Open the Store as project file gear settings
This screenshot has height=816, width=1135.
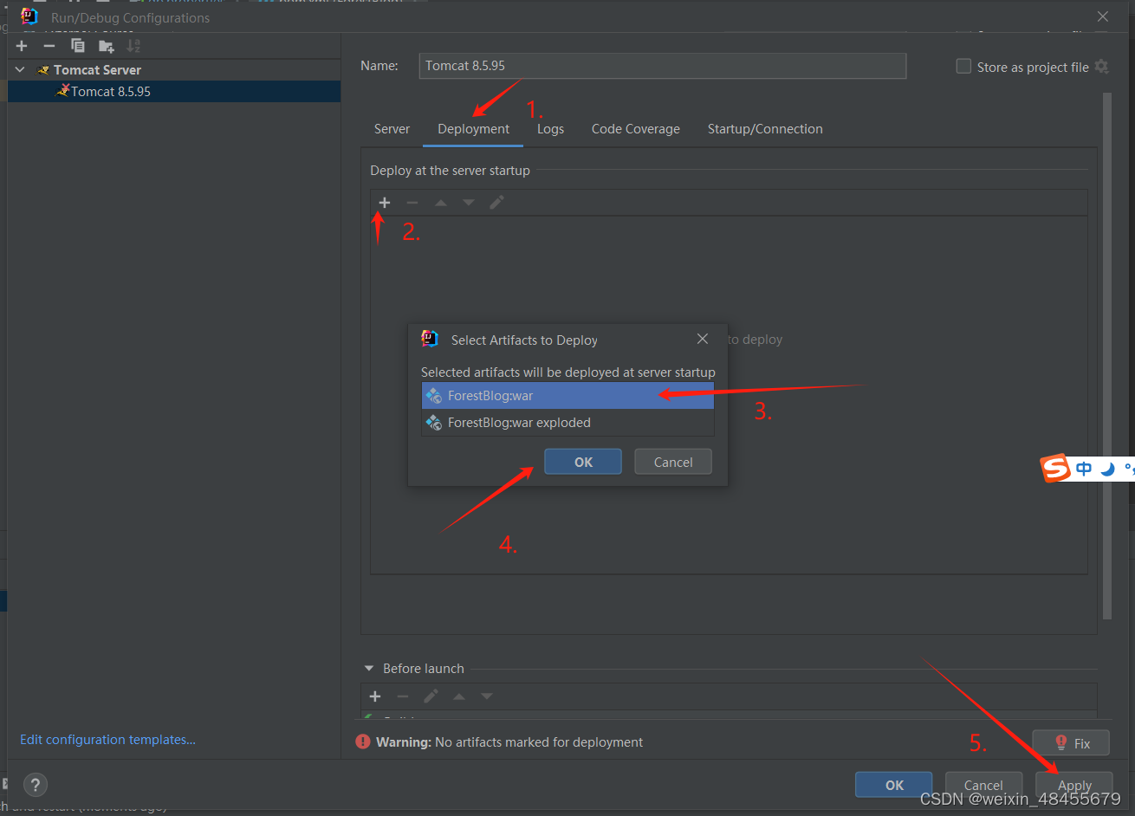(1102, 67)
